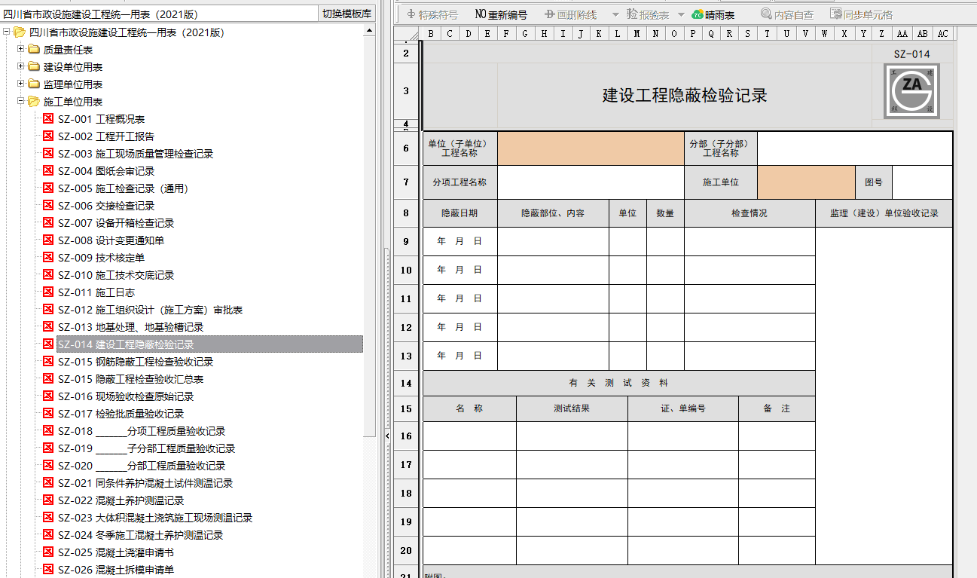Run the 内容自查 content self-check
This screenshot has width=977, height=578.
[787, 14]
